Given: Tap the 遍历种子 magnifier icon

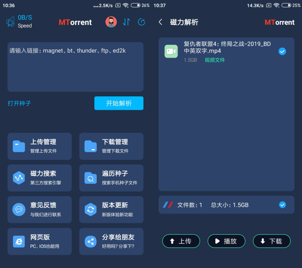Looking at the screenshot, I should click(x=90, y=178).
